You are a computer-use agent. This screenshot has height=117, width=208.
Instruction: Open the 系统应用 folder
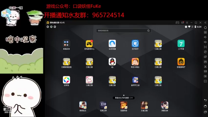[x=66, y=43]
